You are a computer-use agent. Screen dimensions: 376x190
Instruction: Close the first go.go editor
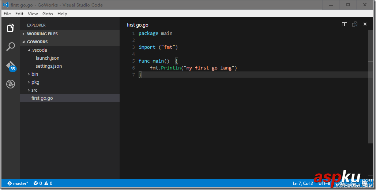tap(365, 24)
